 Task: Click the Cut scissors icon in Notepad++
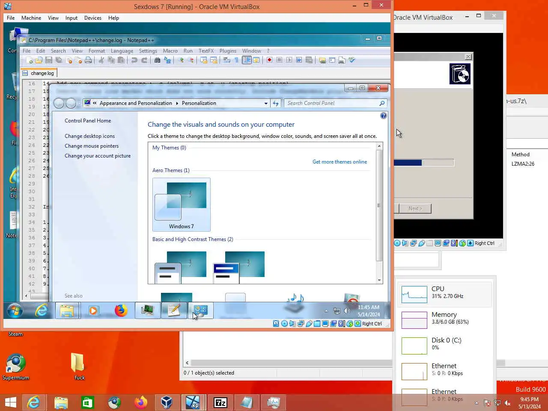(101, 60)
